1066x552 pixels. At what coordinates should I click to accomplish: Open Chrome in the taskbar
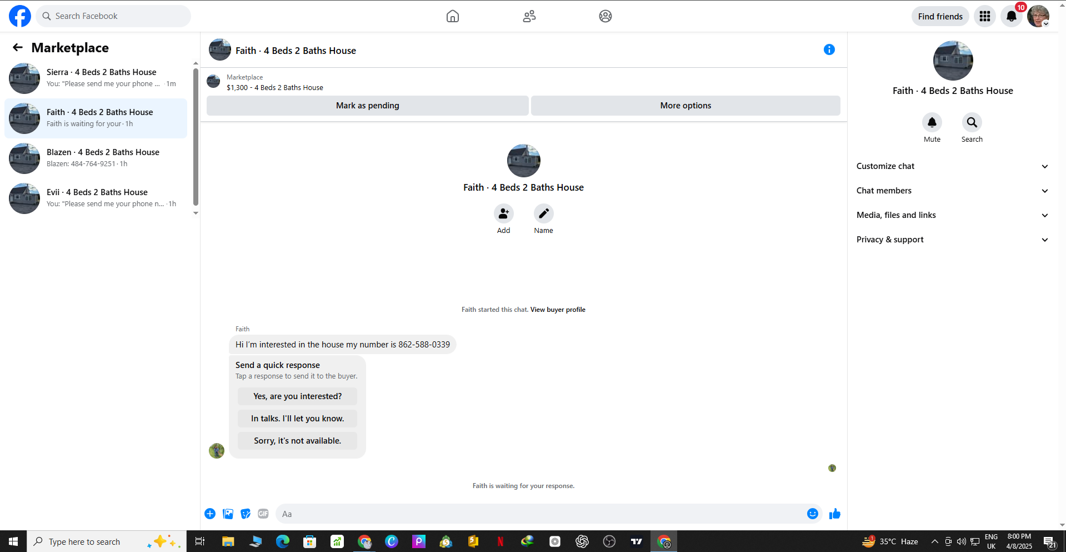click(364, 541)
